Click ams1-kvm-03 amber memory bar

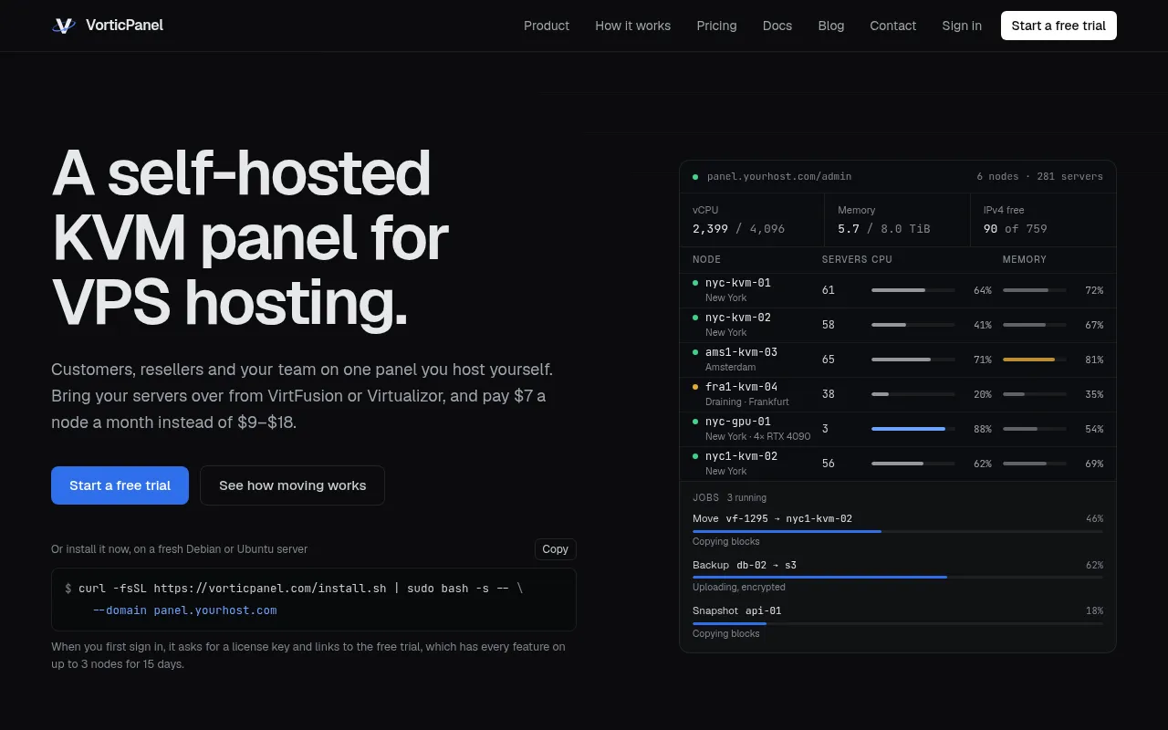click(x=1035, y=360)
